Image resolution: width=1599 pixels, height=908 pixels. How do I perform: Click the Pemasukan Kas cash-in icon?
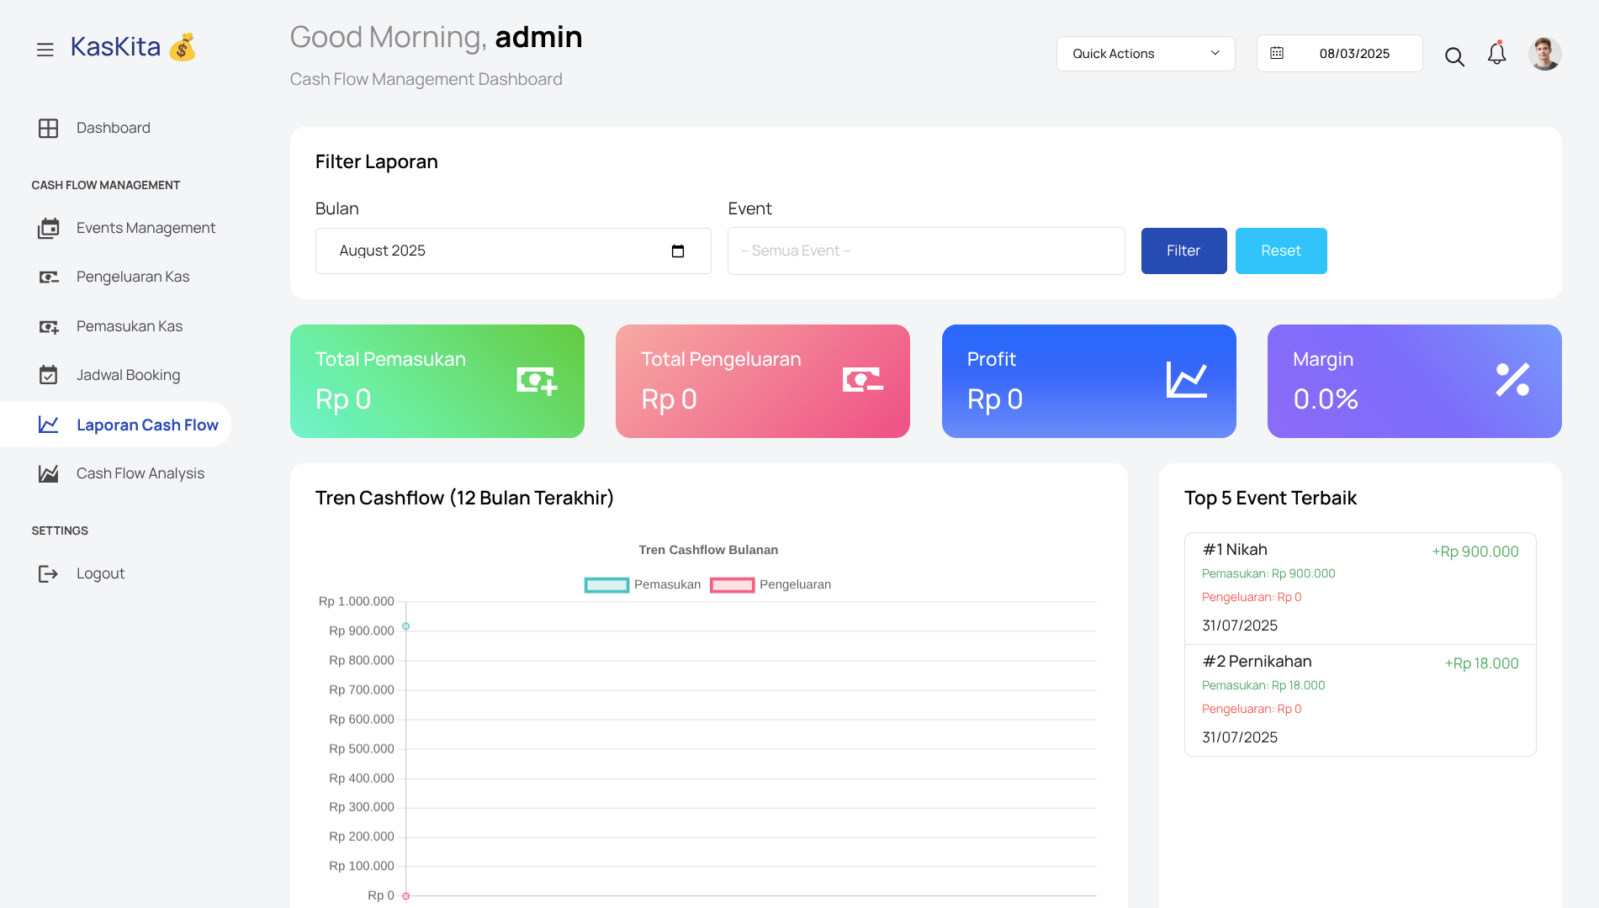(x=48, y=326)
